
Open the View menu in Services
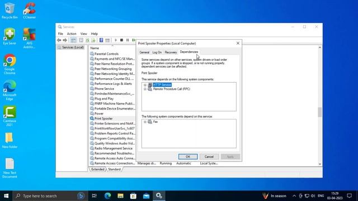pyautogui.click(x=83, y=33)
